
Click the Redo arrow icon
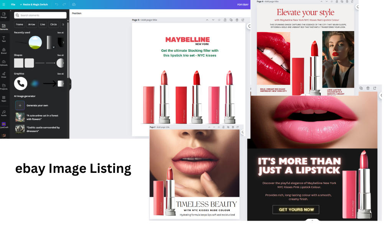click(64, 5)
